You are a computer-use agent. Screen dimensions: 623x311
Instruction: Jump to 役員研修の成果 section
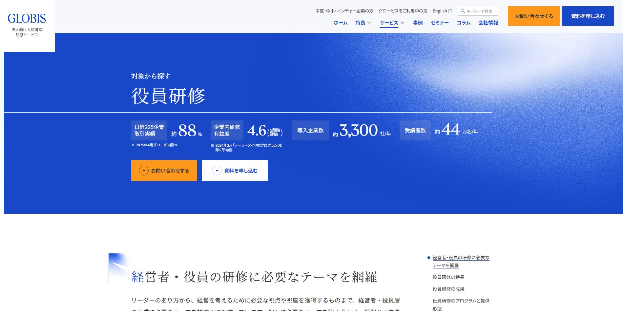coord(448,289)
